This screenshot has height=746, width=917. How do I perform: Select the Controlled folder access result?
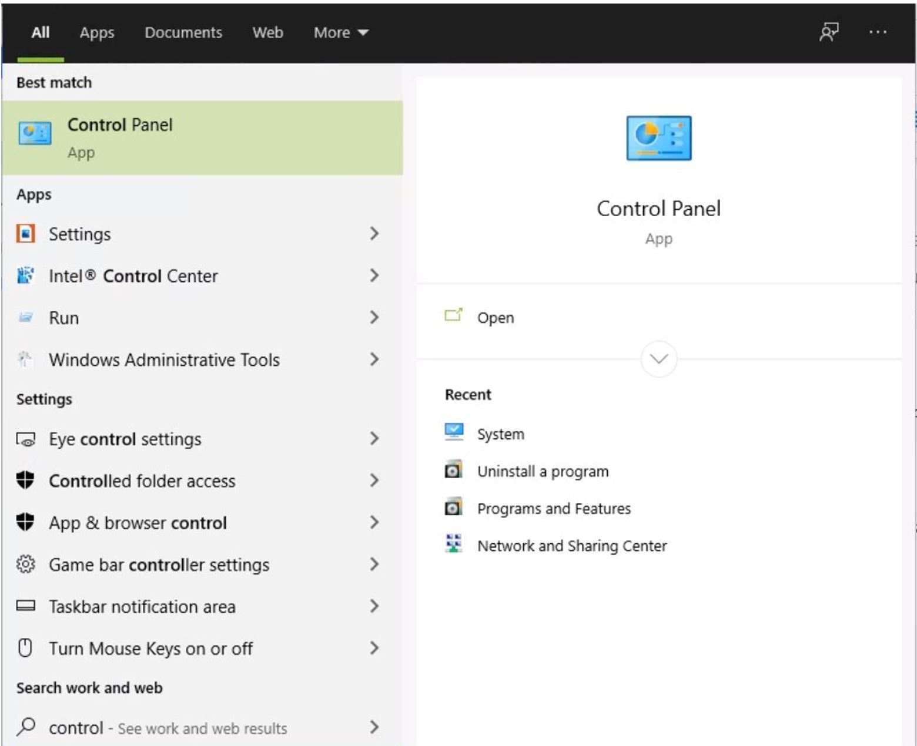pos(202,480)
